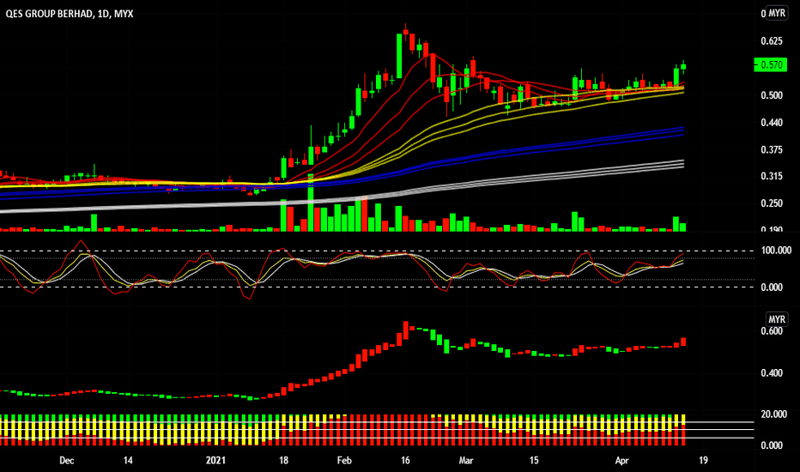Viewport: 800px width, 472px height.
Task: Select the 2021 year label on the time axis
Action: coord(215,460)
